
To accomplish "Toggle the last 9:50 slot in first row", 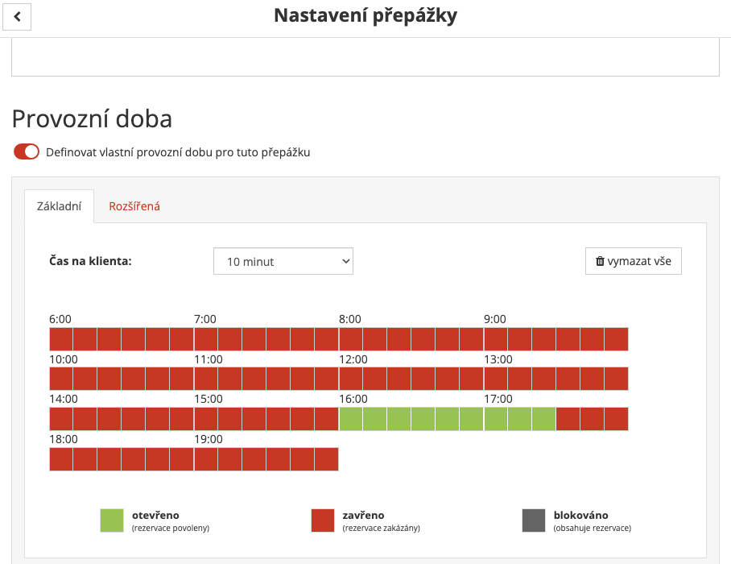I will pyautogui.click(x=617, y=339).
